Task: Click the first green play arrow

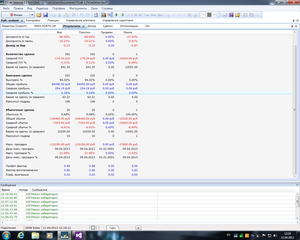Action: (x=117, y=15)
